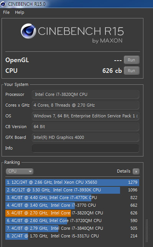Select the orange i7-3820QM ranking entry
The height and width of the screenshot is (247, 153).
click(x=72, y=213)
